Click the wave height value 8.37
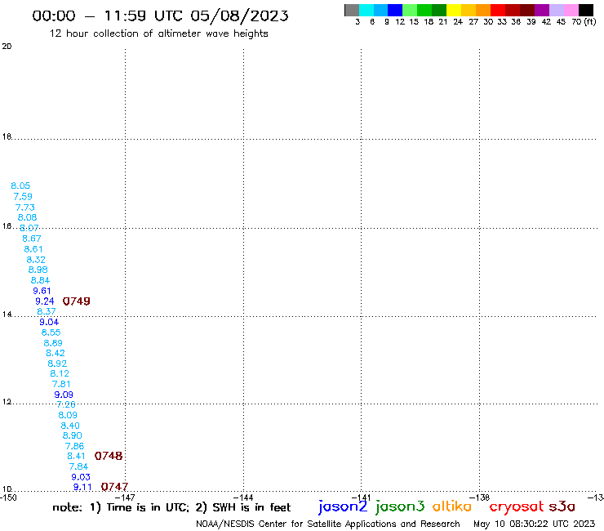 [47, 311]
